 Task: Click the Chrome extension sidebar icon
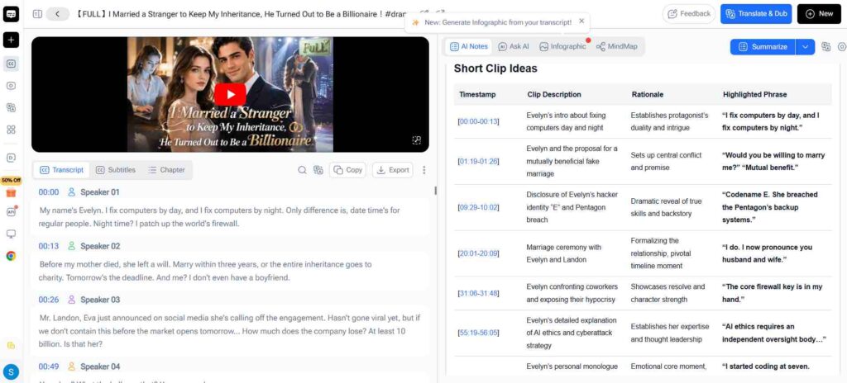pyautogui.click(x=11, y=256)
